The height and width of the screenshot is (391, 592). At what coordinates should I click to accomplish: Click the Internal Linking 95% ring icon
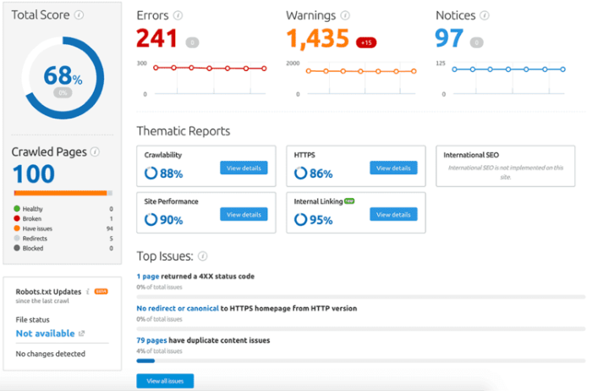300,219
